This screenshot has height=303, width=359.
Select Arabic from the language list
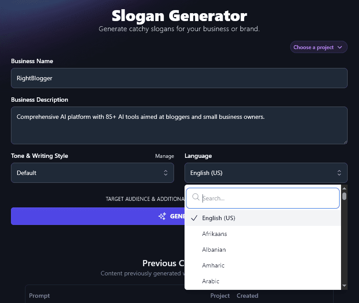point(211,281)
